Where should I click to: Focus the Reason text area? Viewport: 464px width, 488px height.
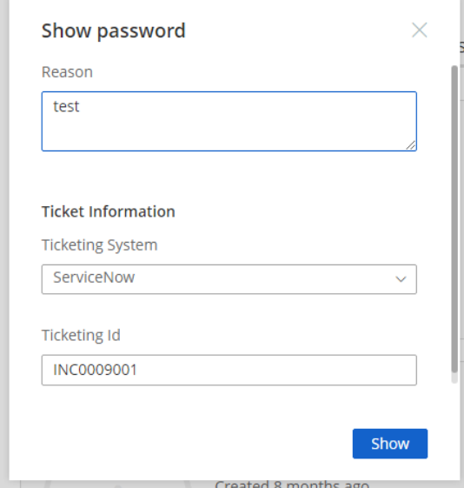click(229, 122)
